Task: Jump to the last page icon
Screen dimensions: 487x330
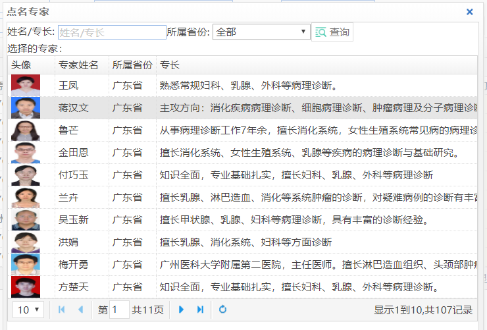Action: click(200, 310)
